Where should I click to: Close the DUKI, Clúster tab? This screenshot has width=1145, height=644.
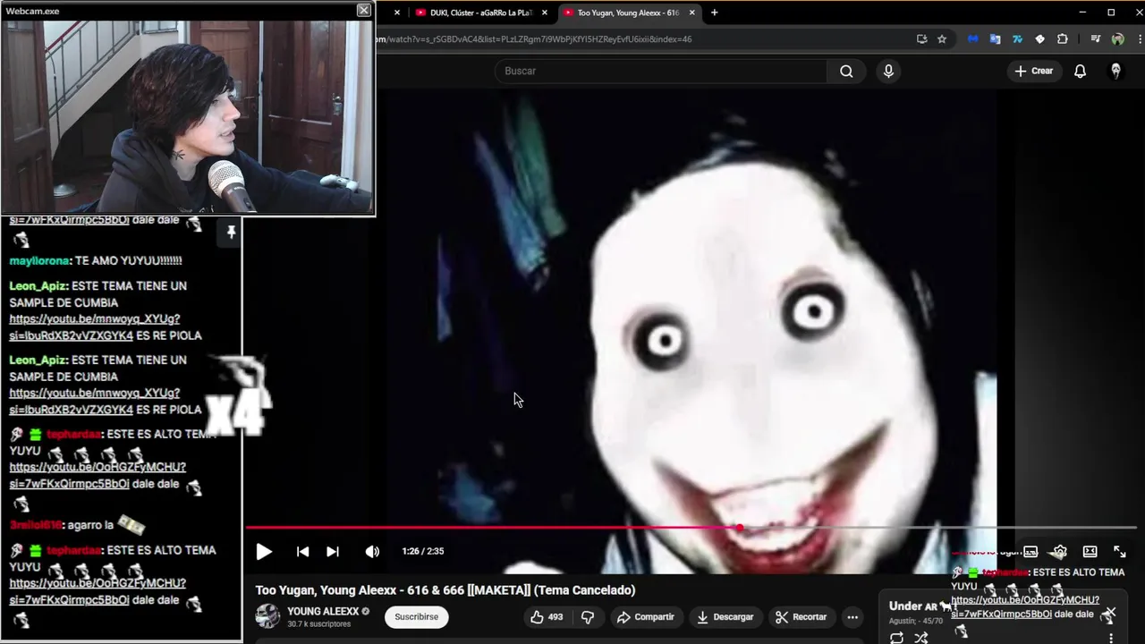(x=545, y=13)
